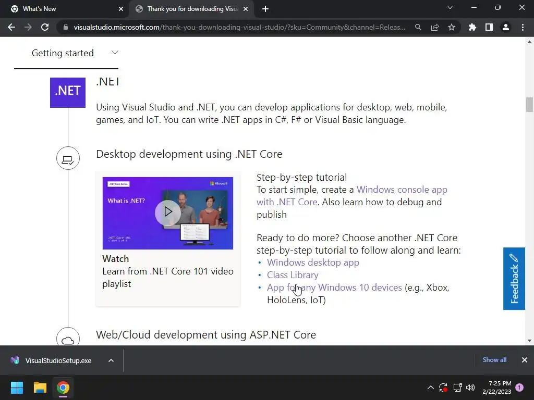
Task: Show all downloads
Action: point(494,360)
